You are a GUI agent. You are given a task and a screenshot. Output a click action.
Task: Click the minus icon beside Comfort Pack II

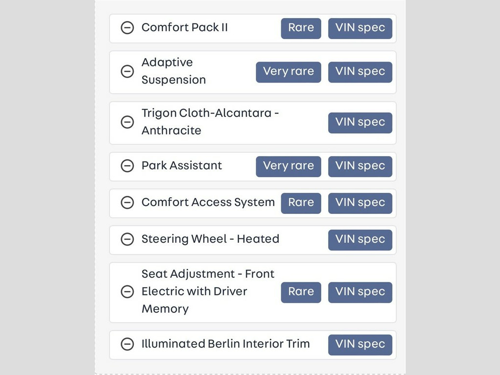tap(127, 28)
